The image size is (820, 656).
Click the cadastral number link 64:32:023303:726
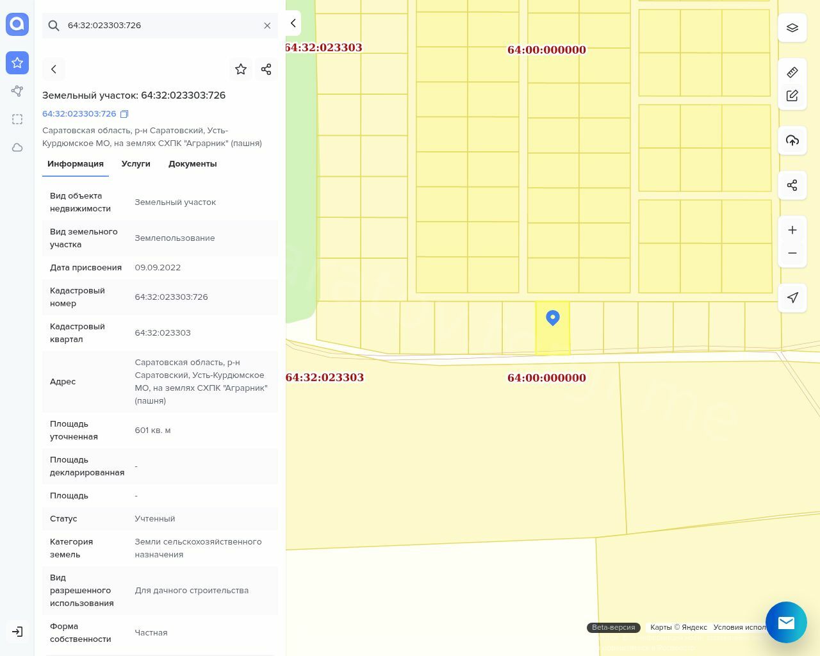tap(79, 114)
